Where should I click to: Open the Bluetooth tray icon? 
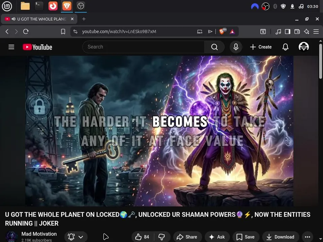(275, 6)
